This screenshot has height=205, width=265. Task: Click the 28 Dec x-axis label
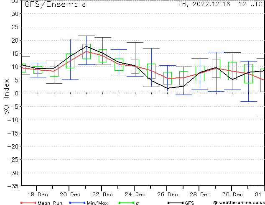click(x=200, y=195)
